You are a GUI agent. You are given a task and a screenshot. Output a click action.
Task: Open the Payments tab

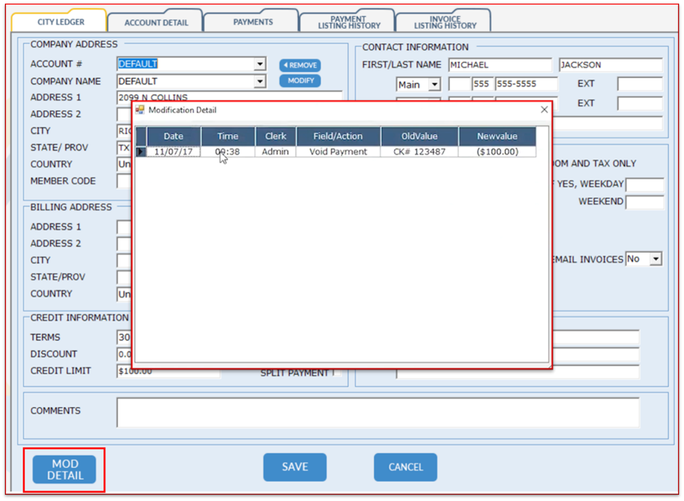pos(253,22)
